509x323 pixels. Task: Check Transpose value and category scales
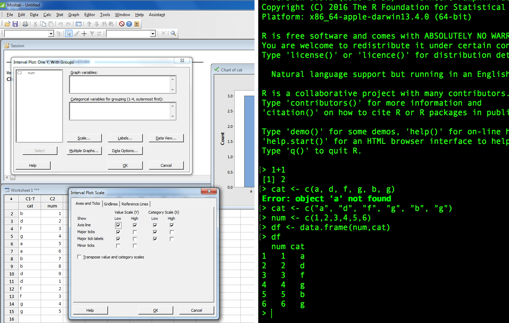(80, 257)
